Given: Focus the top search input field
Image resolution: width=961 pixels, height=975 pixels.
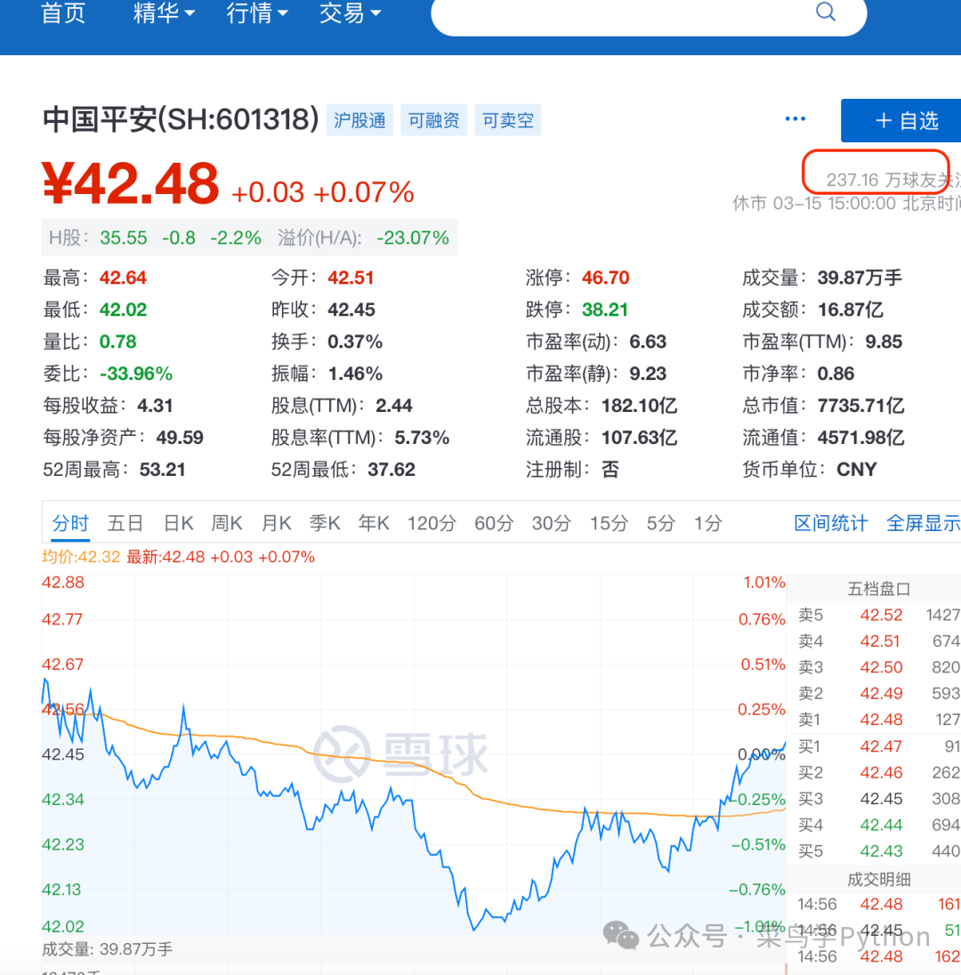Looking at the screenshot, I should [x=649, y=13].
